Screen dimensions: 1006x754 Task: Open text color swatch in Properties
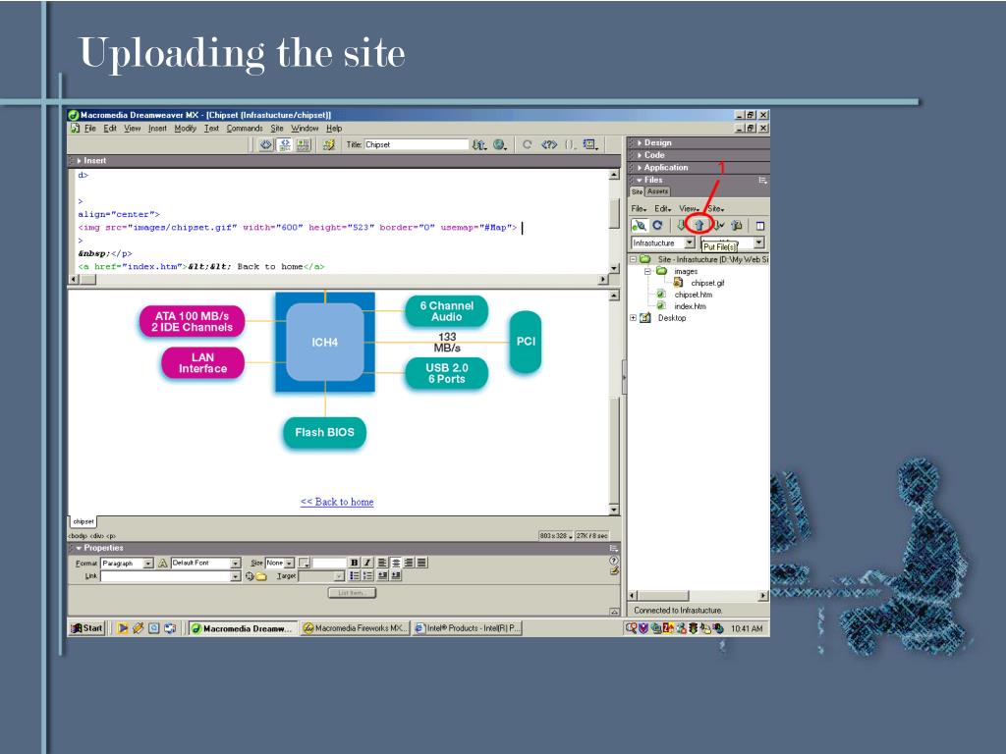(305, 563)
